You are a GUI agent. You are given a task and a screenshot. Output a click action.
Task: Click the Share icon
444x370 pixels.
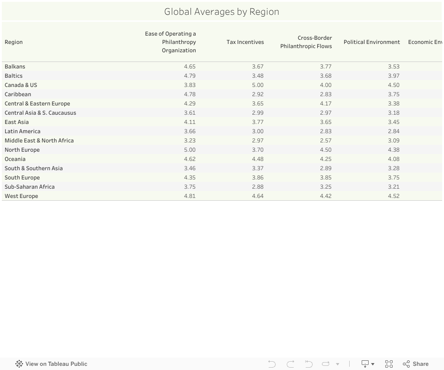[415, 364]
